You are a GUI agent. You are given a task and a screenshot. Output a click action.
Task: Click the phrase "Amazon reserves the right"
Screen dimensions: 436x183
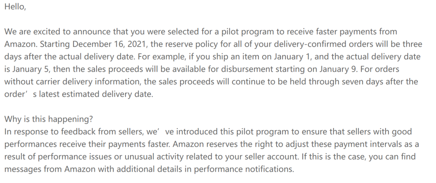[x=223, y=144]
